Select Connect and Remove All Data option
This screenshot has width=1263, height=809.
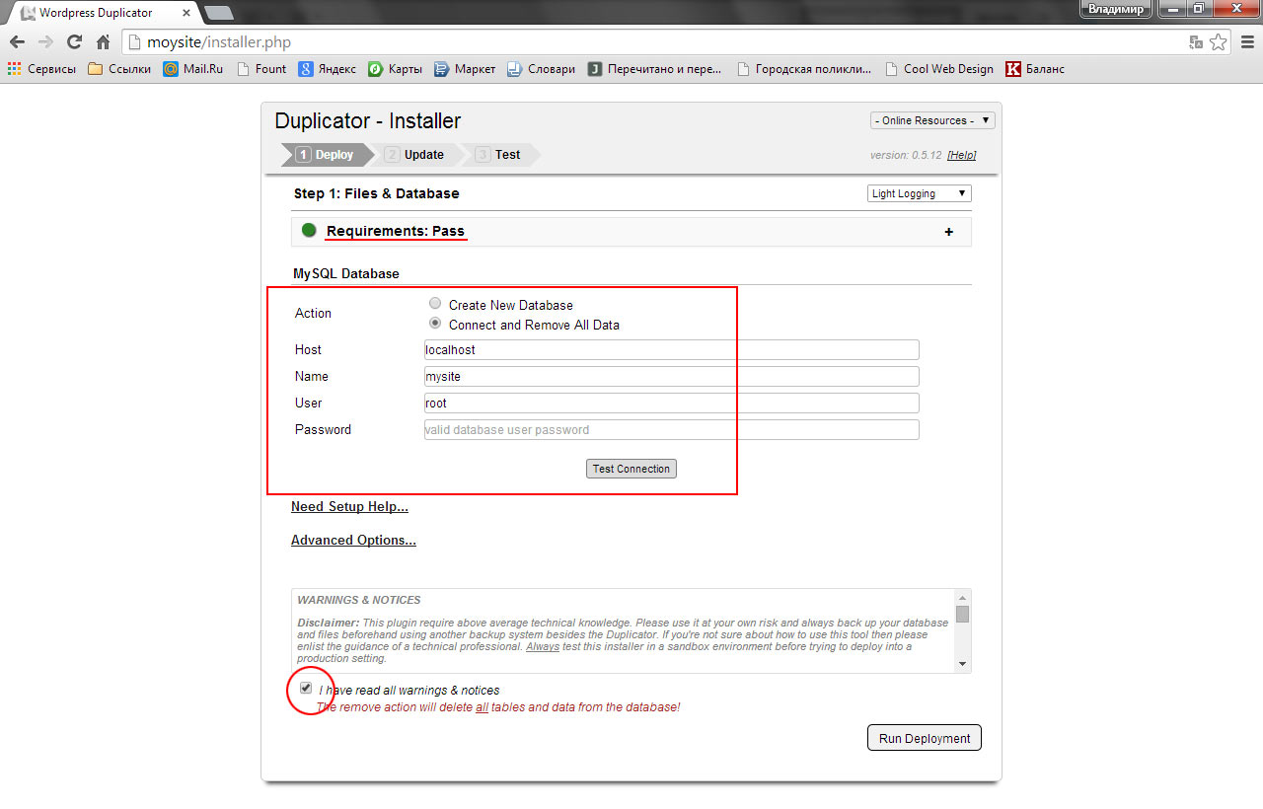[435, 324]
